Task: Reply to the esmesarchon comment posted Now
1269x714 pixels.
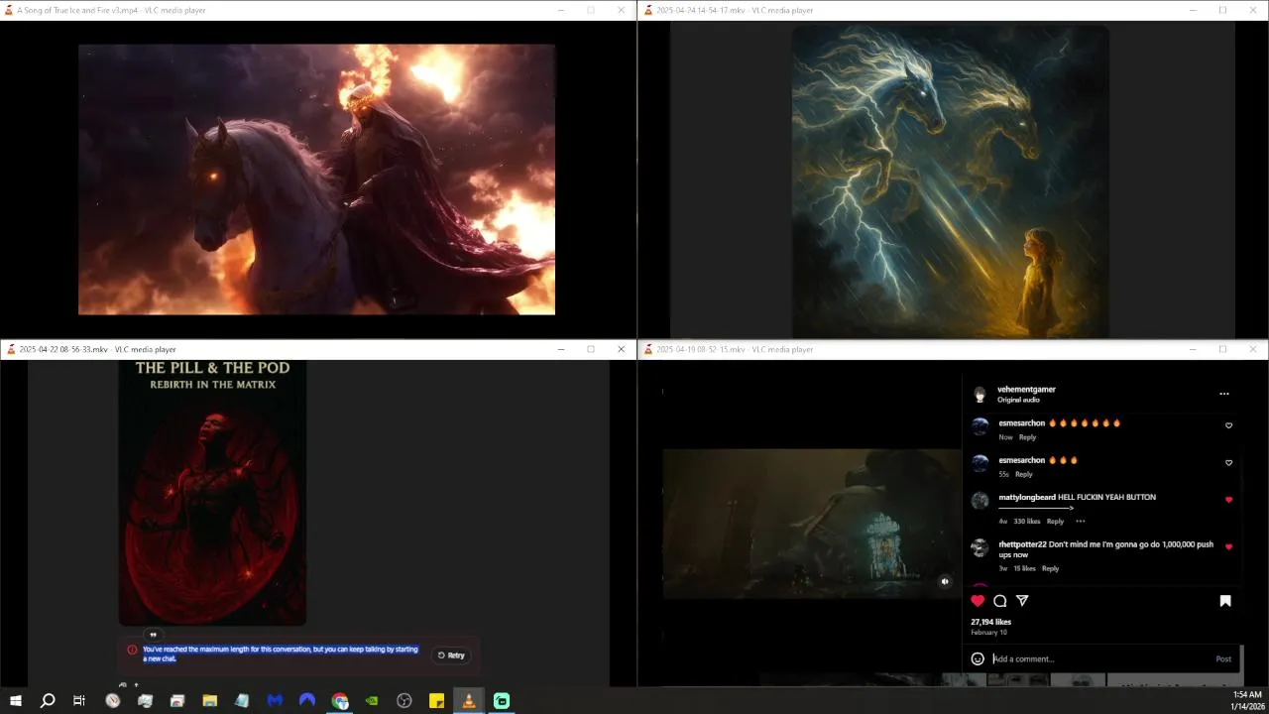Action: 1027,437
